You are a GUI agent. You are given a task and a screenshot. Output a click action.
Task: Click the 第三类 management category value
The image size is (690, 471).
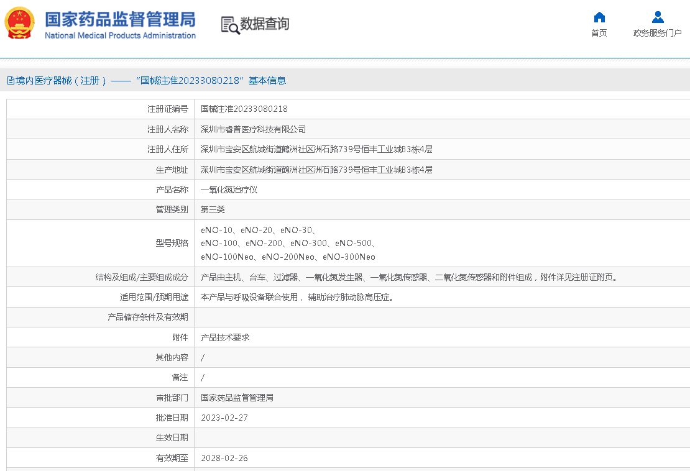pos(213,209)
